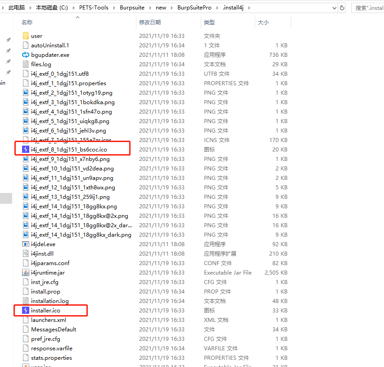The height and width of the screenshot is (367, 384).
Task: Click the ICNS 文件 type cell
Action: pyautogui.click(x=217, y=140)
